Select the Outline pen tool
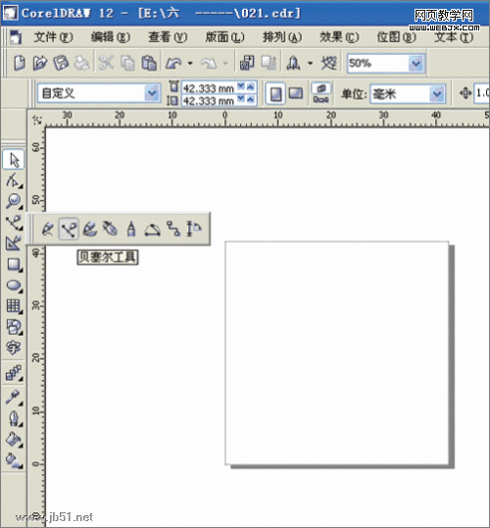 click(14, 418)
